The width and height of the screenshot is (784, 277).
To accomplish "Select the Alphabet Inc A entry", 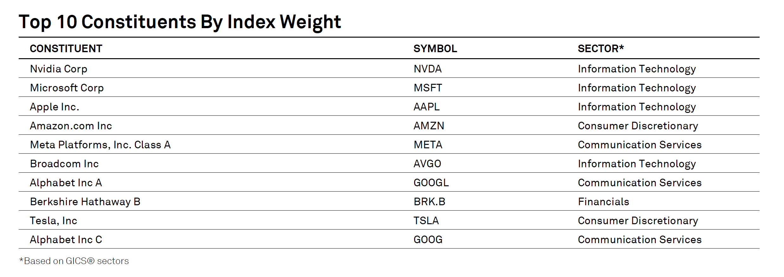I will tap(66, 183).
